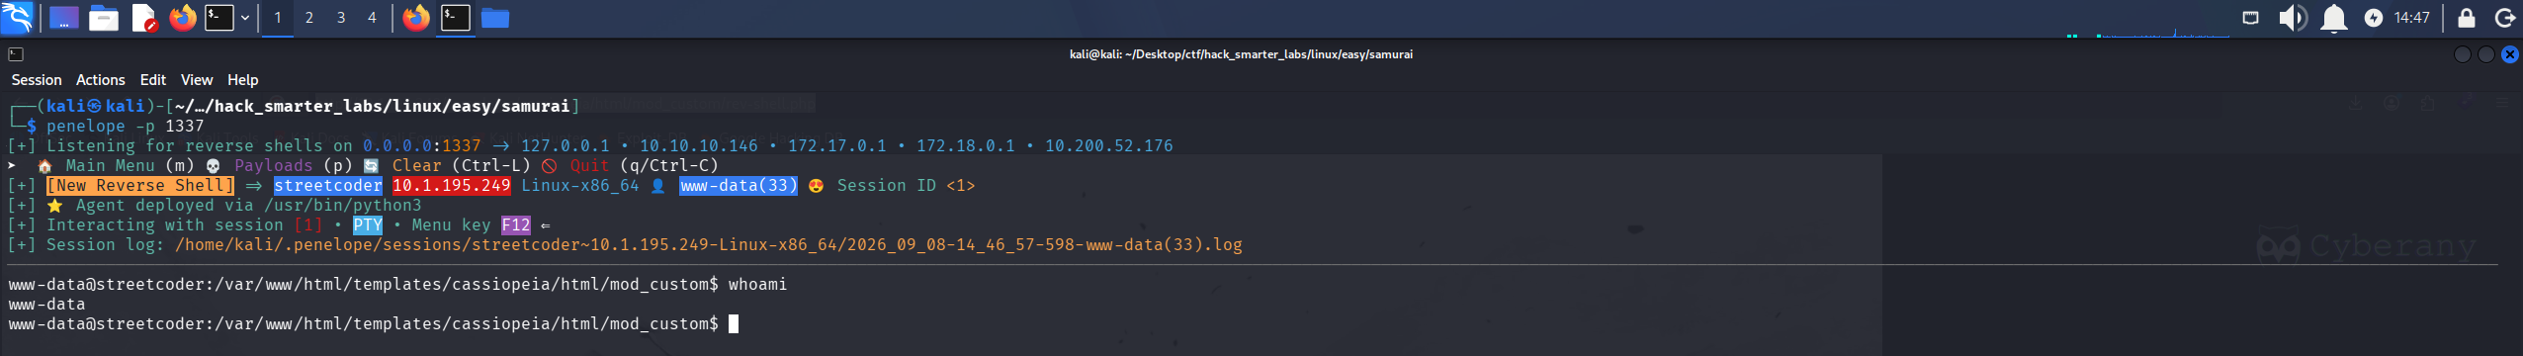2523x356 pixels.
Task: Click the 'whoami' command text
Action: pyautogui.click(x=758, y=285)
